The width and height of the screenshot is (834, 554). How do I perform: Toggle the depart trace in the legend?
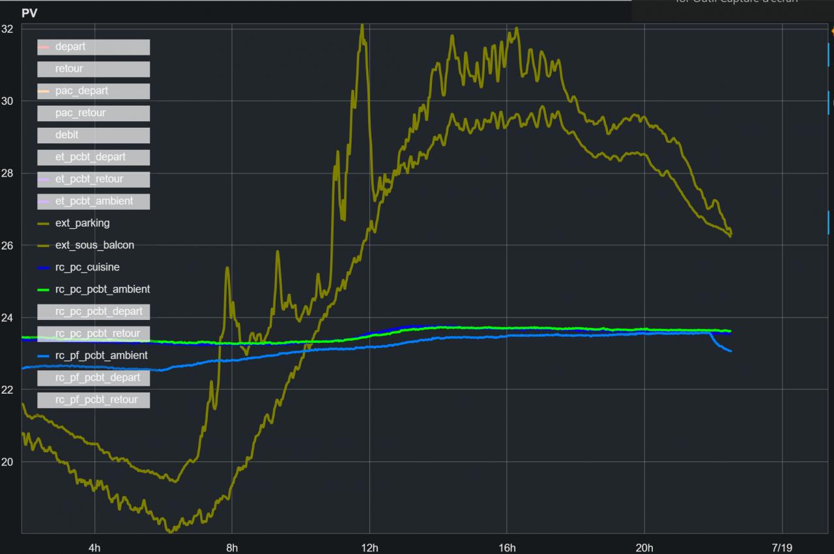click(93, 47)
